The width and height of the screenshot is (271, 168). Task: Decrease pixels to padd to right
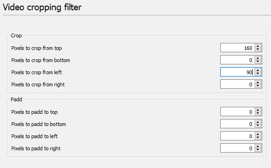point(257,150)
